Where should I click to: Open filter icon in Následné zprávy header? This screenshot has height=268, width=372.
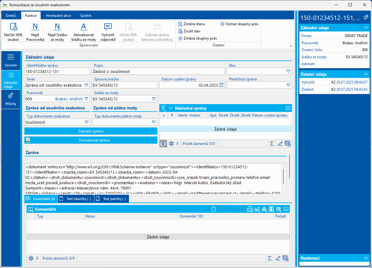(x=163, y=108)
